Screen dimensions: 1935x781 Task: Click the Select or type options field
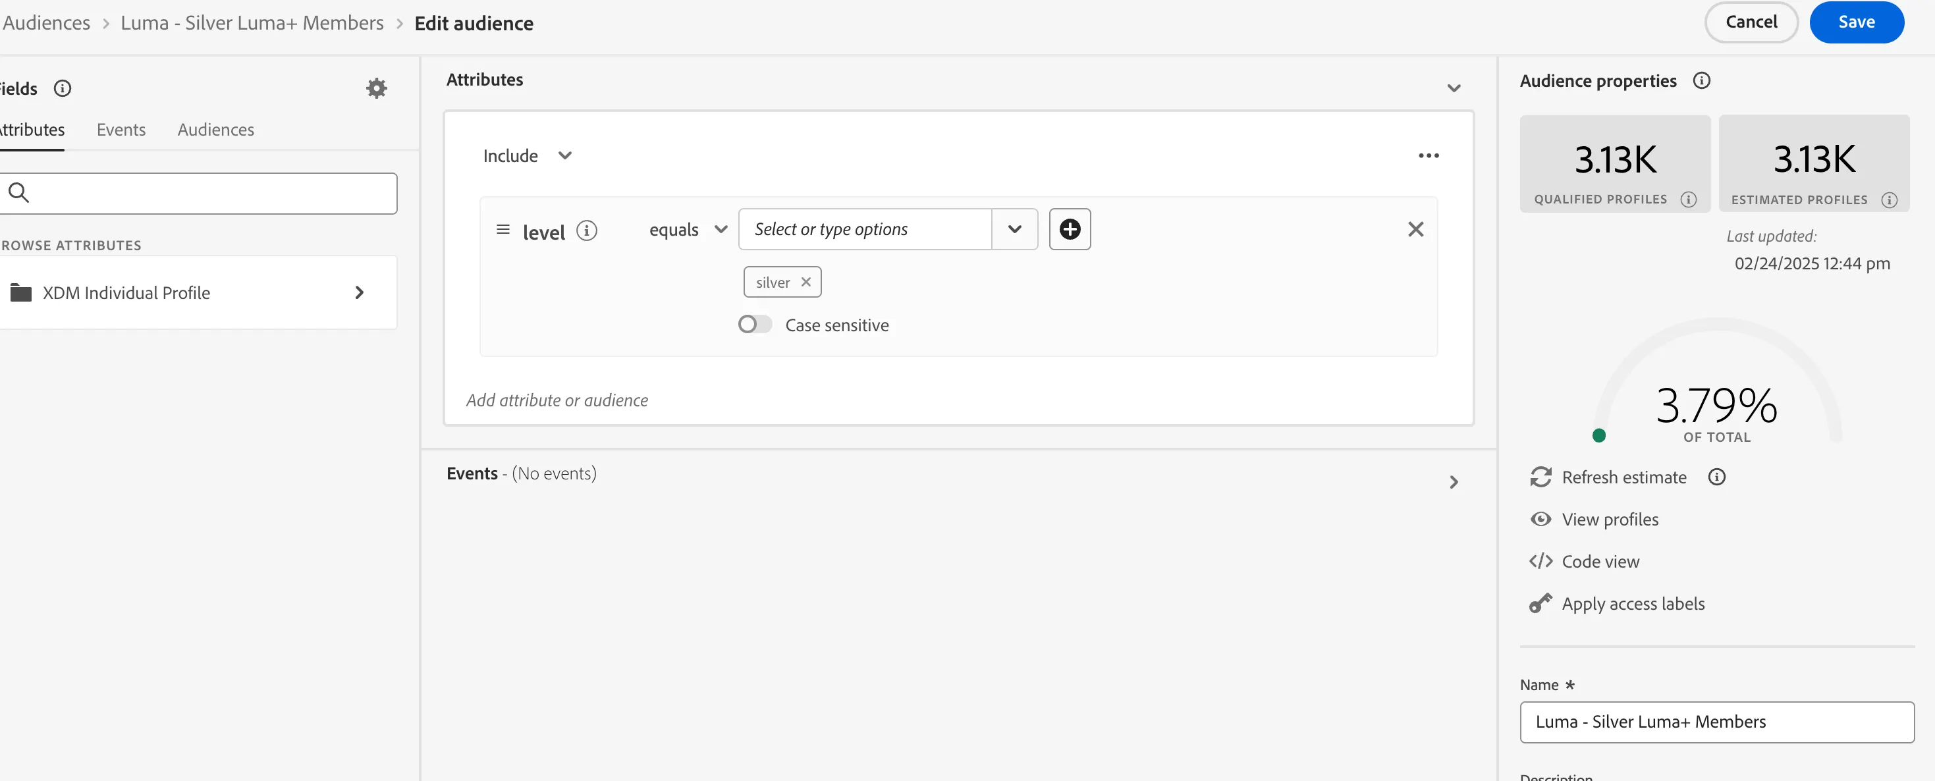pos(865,229)
